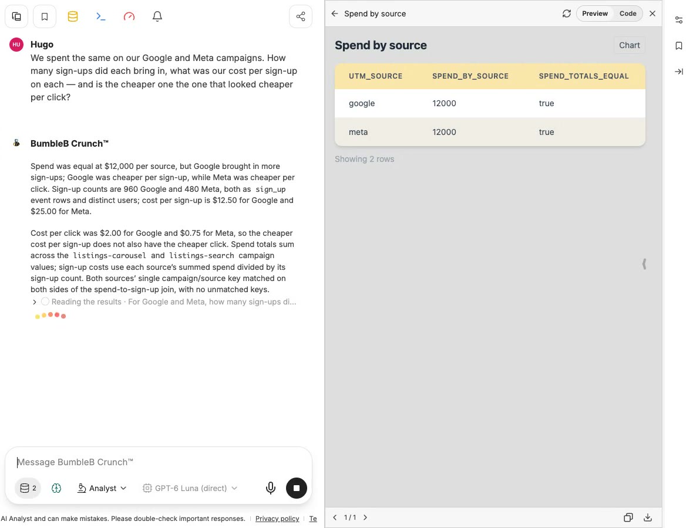Open the Analyst mode dropdown
The image size is (693, 528).
point(102,488)
